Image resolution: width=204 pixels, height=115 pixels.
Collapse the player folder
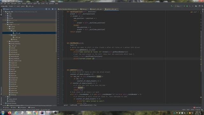pyautogui.click(x=10, y=35)
